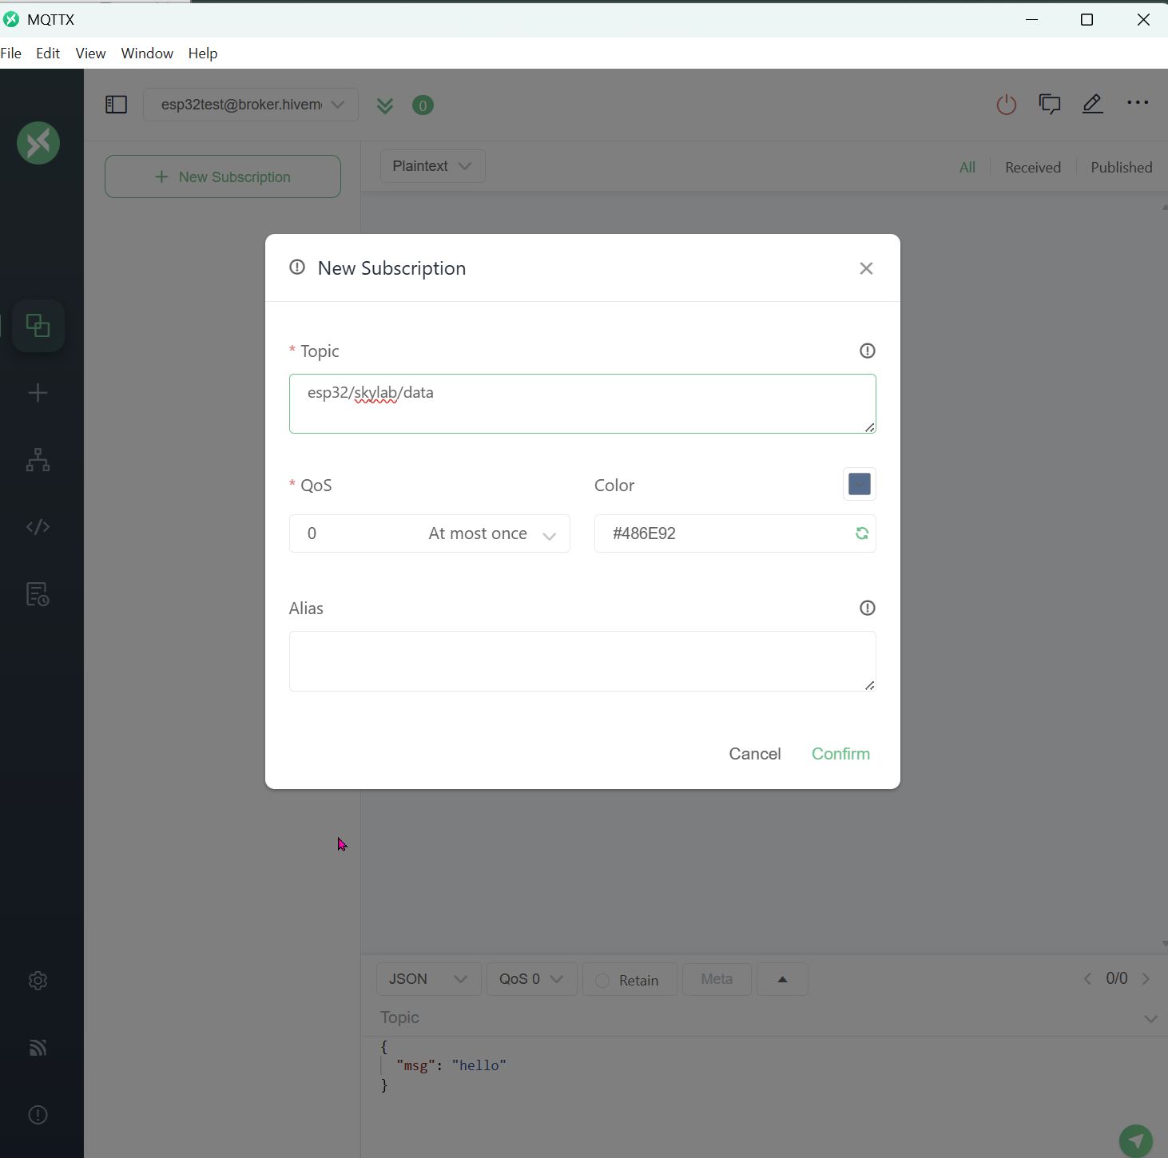Open the Help feed icon in the sidebar
The width and height of the screenshot is (1168, 1158).
38,1048
